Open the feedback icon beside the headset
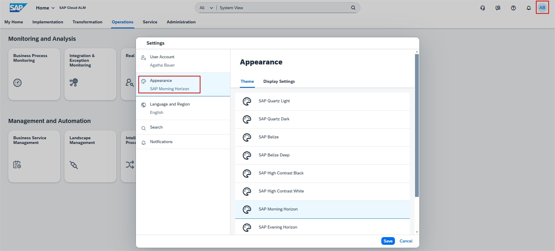 [x=498, y=8]
